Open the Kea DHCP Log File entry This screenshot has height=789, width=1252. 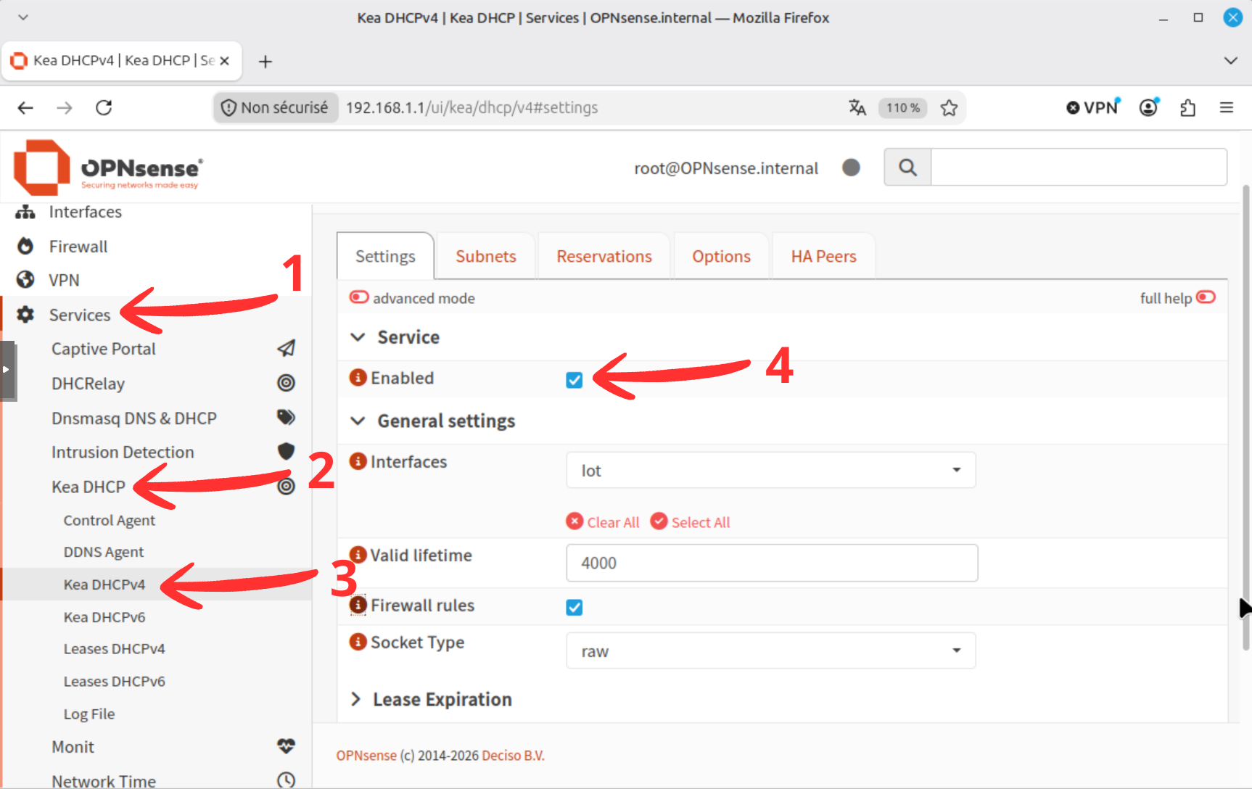click(89, 714)
